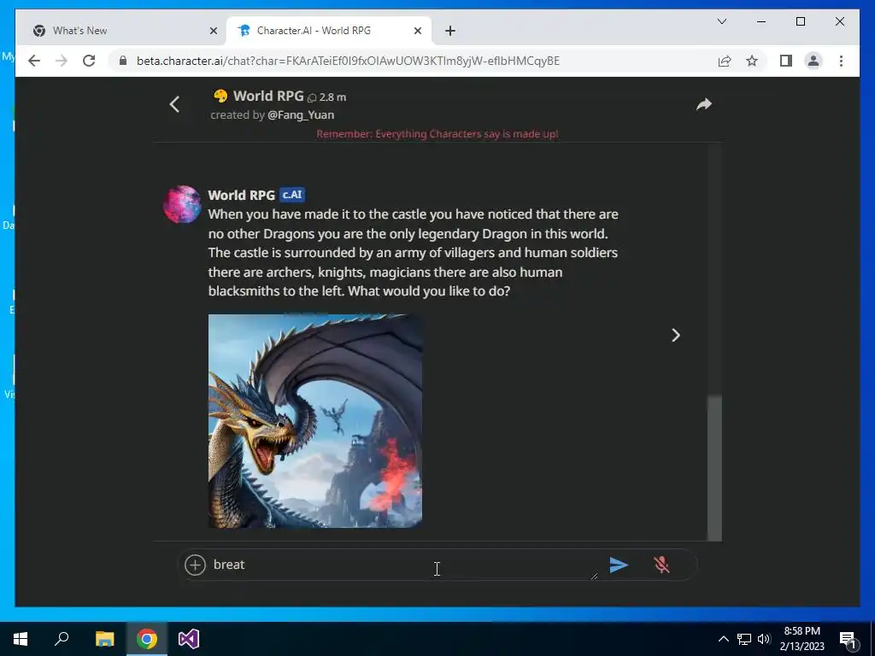Viewport: 875px width, 656px height.
Task: Go back with the chat header back chevron
Action: pyautogui.click(x=174, y=104)
